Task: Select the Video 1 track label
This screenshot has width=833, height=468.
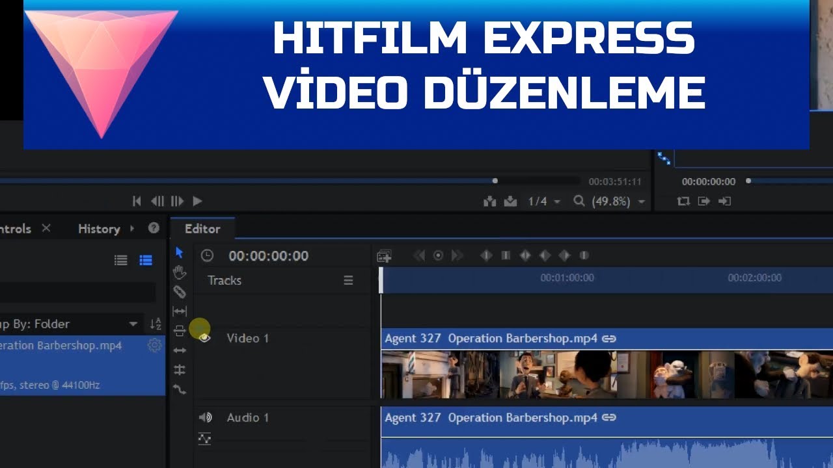Action: pos(247,338)
